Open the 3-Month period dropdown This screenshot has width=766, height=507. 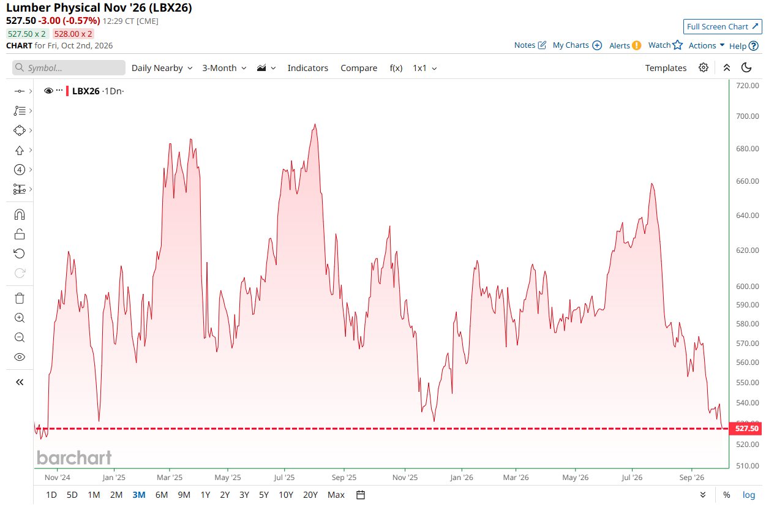tap(224, 68)
